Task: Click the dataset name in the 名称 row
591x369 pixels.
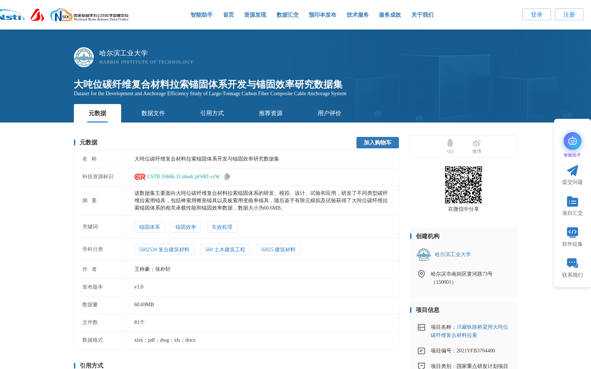Action: (207, 159)
